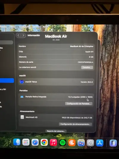Click the Detalles... coverage button
Image resolution: width=119 pixels, height=159 pixels.
pyautogui.click(x=87, y=67)
